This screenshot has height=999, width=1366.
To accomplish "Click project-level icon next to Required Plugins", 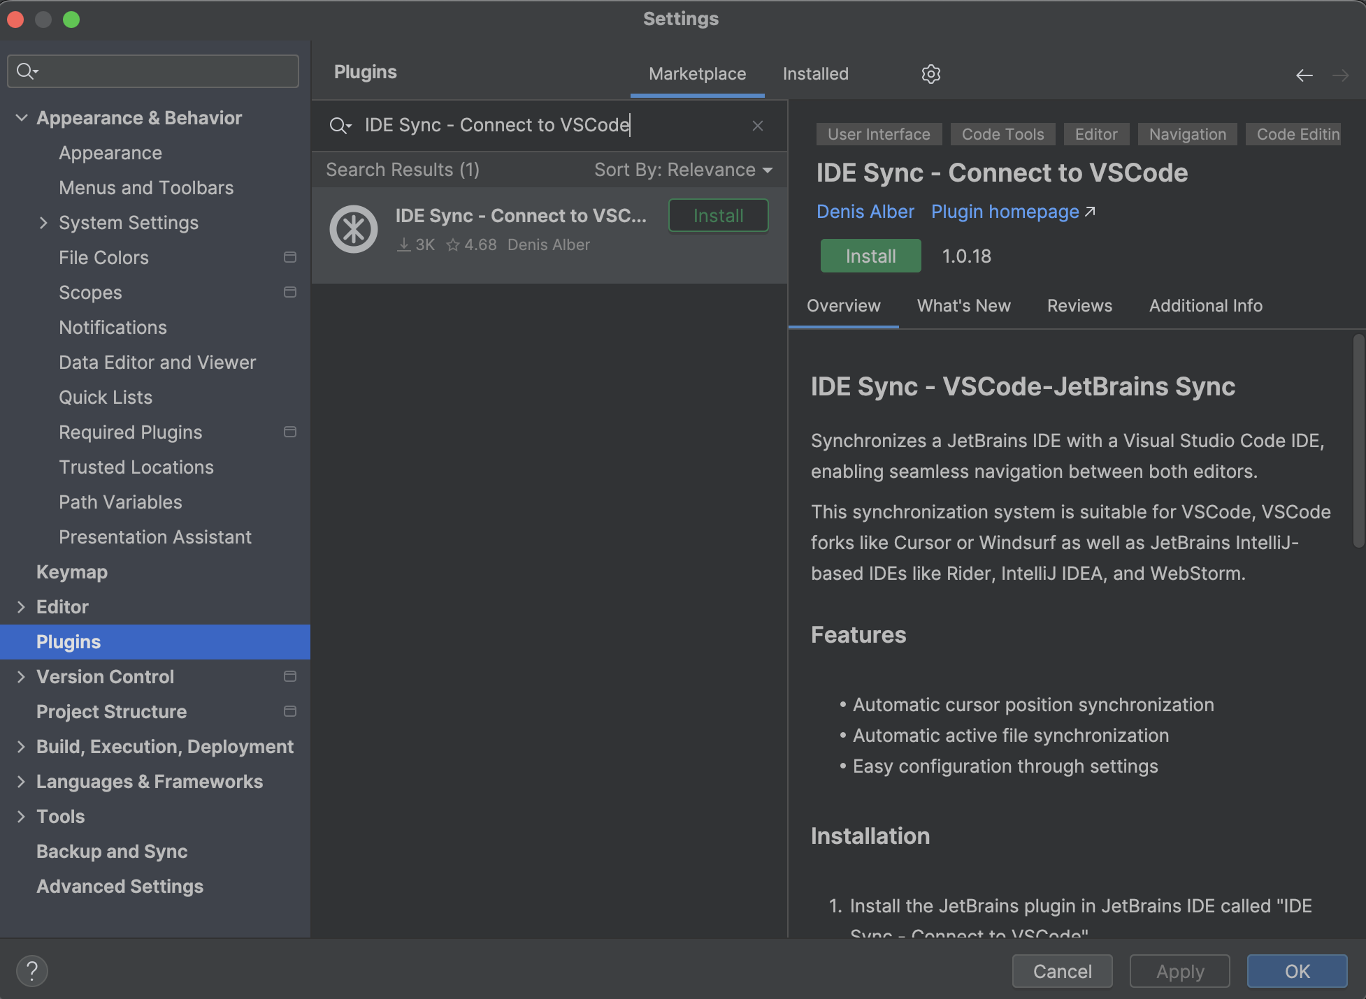I will click(x=290, y=432).
